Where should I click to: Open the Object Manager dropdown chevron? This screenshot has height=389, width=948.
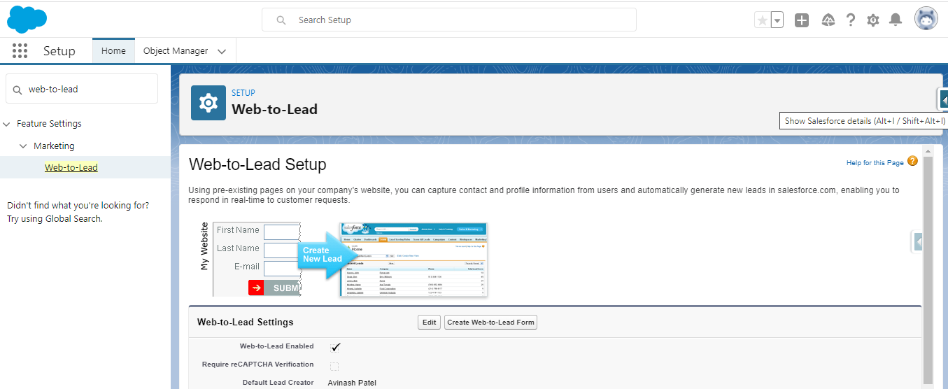(x=222, y=51)
